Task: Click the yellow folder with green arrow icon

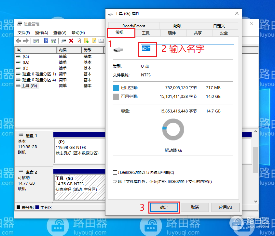Action: click(87, 41)
